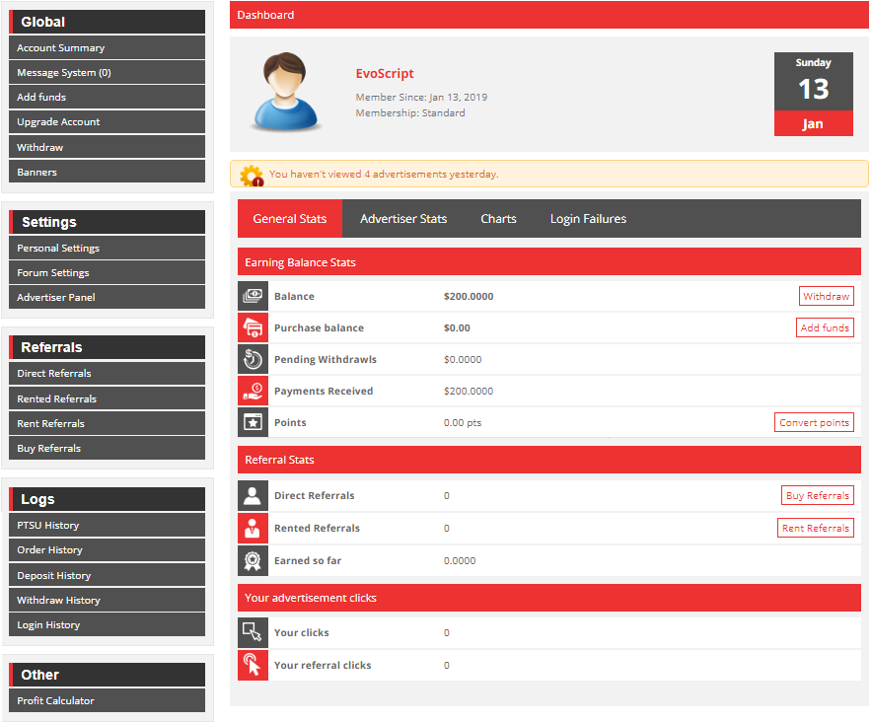Click the Your clicks cursor icon

point(253,632)
